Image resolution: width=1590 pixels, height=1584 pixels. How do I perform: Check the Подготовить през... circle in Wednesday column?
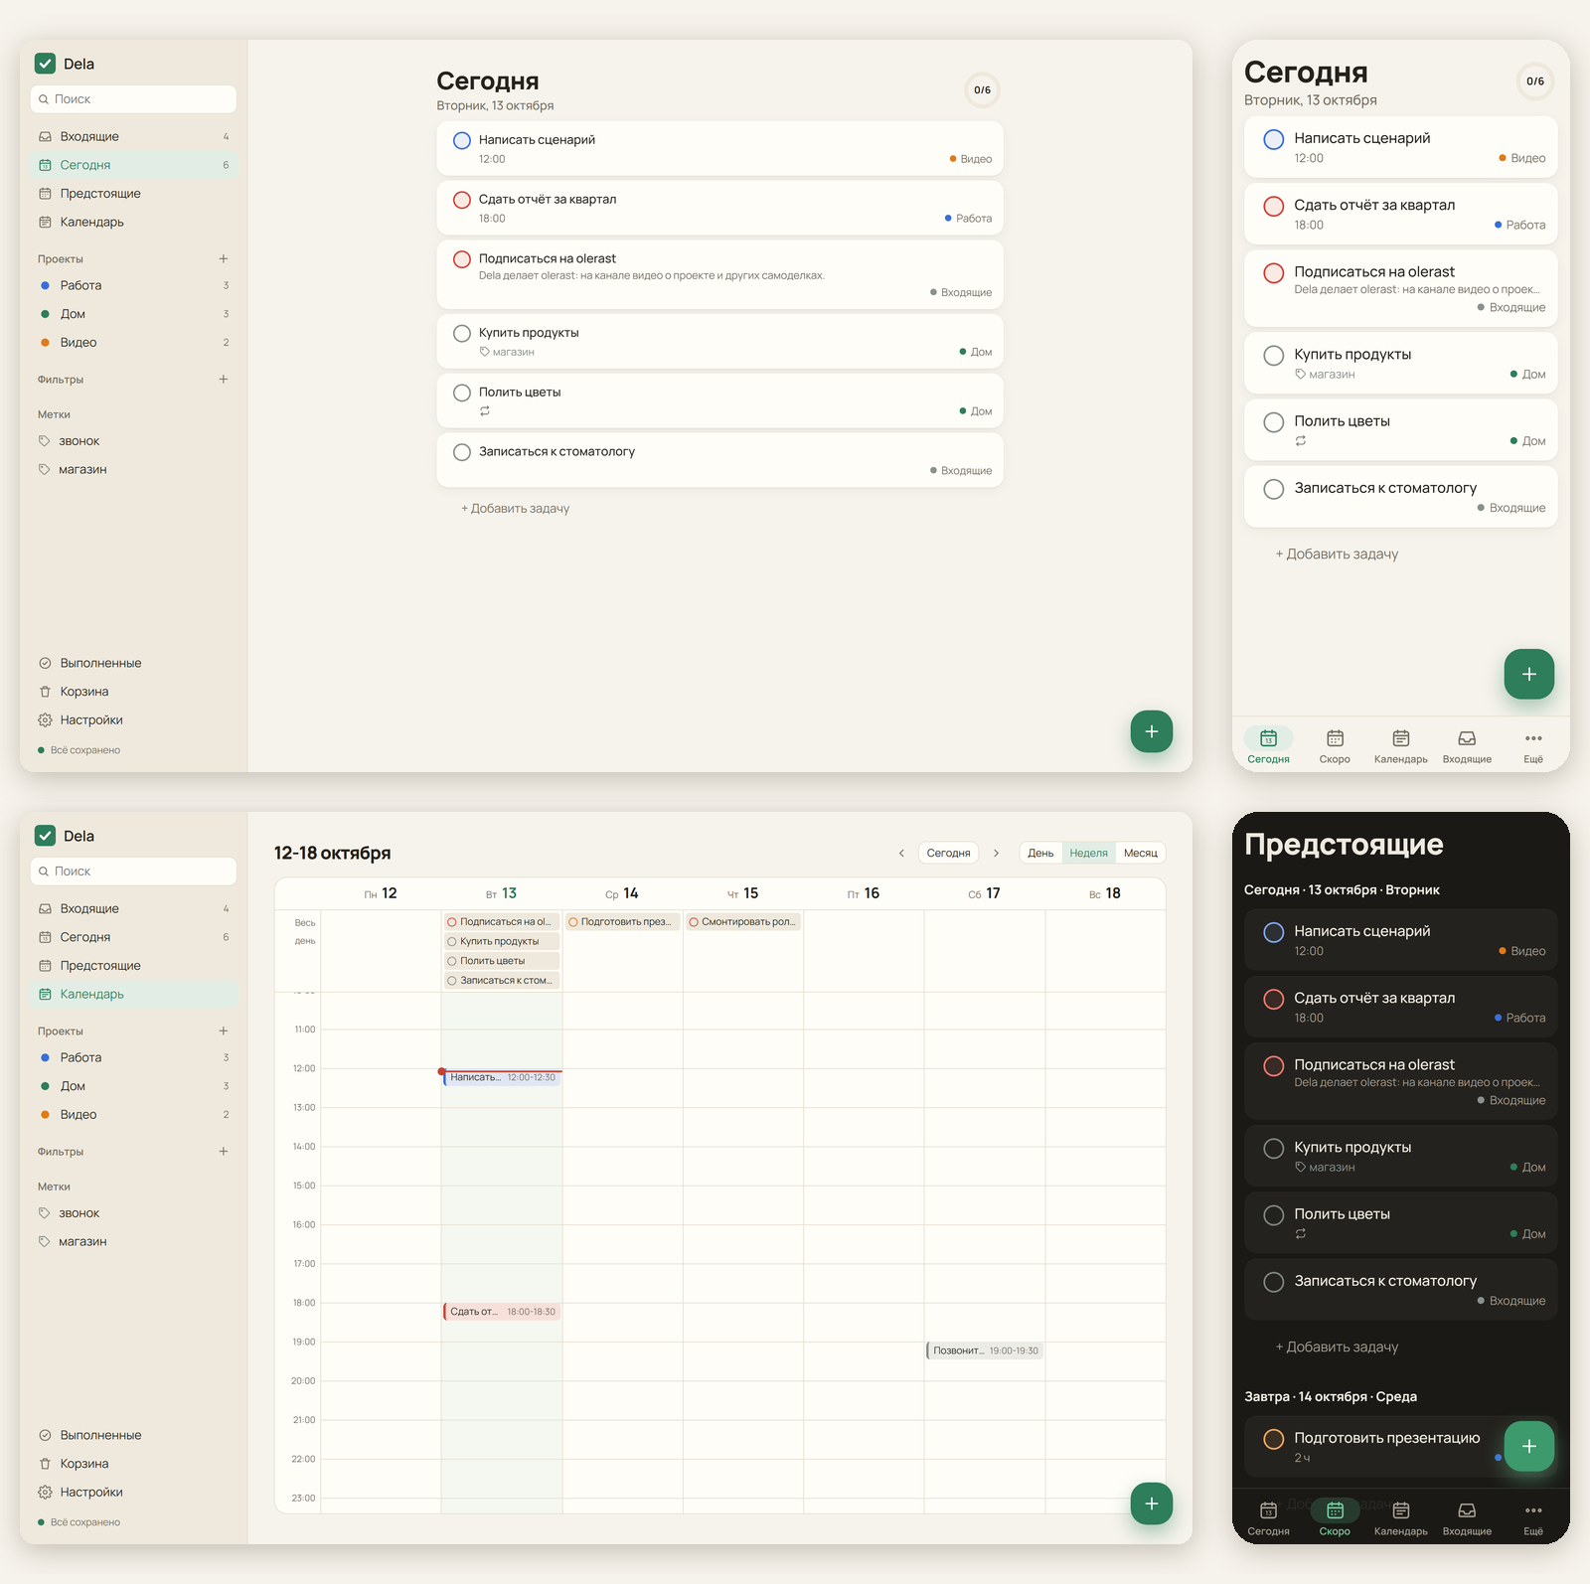point(573,922)
